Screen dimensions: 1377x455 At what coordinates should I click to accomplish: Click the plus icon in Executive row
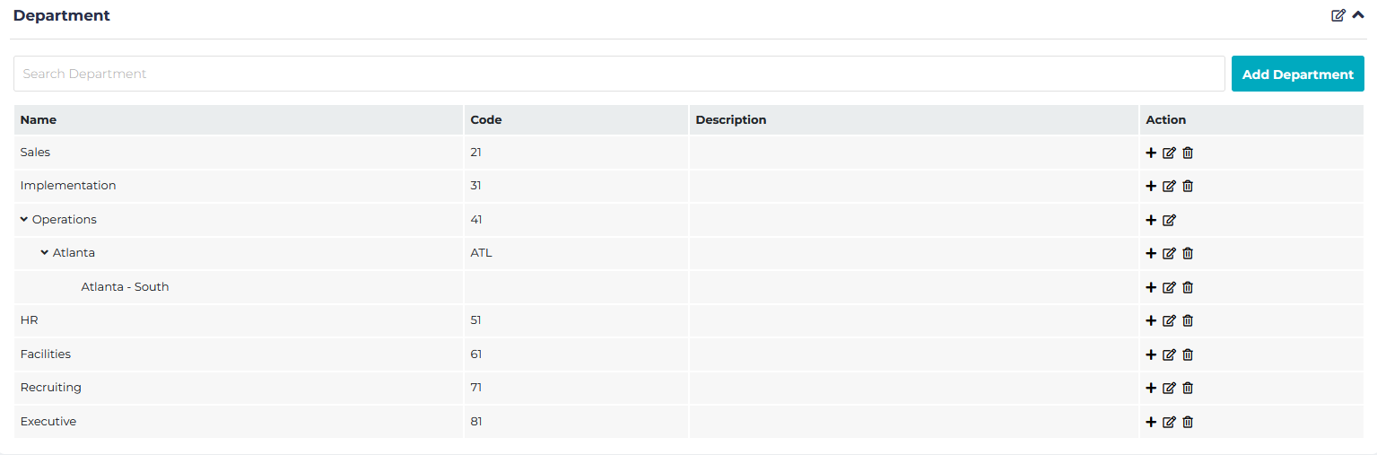point(1151,422)
